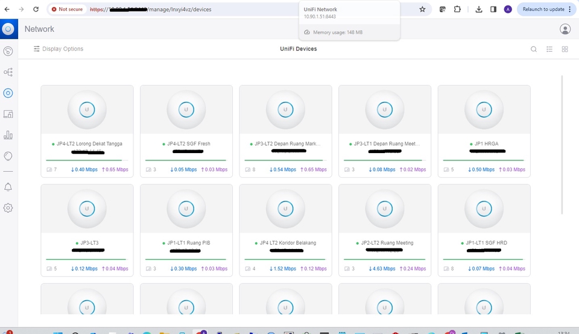The image size is (579, 334).
Task: Click the Not secure site badge
Action: point(67,9)
